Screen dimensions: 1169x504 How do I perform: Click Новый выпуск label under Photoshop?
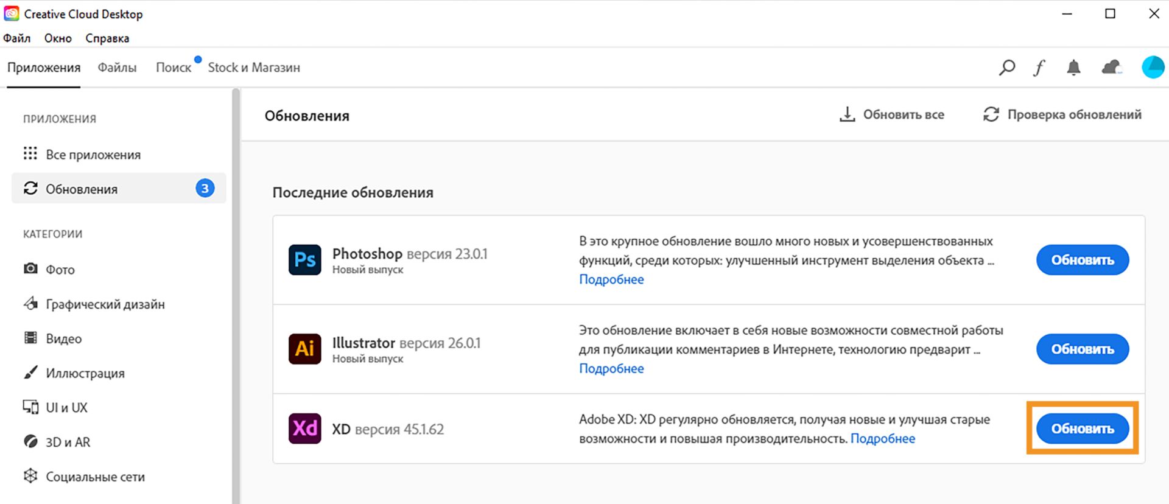point(368,270)
